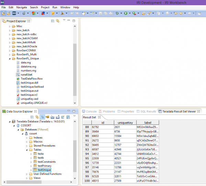
Task: Collapse the Teradata Database connection node
Action: (10, 122)
